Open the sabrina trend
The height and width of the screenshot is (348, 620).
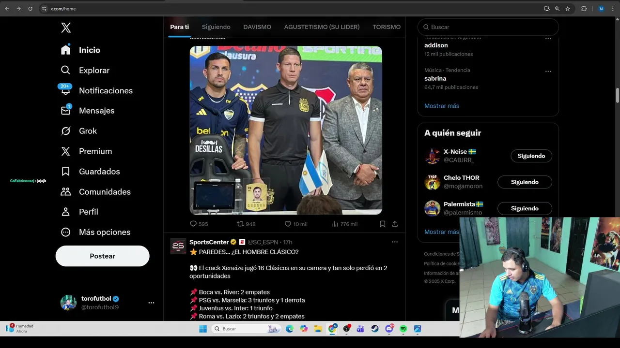point(435,78)
